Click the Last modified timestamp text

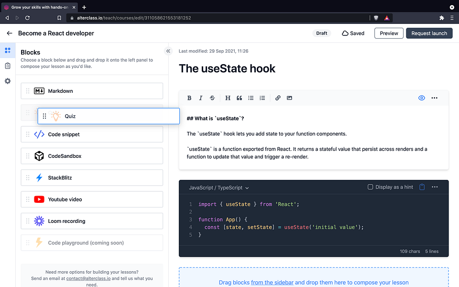point(213,51)
